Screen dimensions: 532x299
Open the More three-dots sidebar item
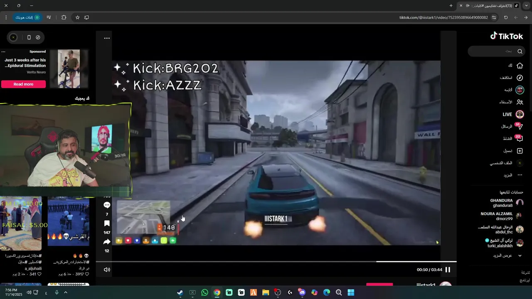(x=513, y=175)
